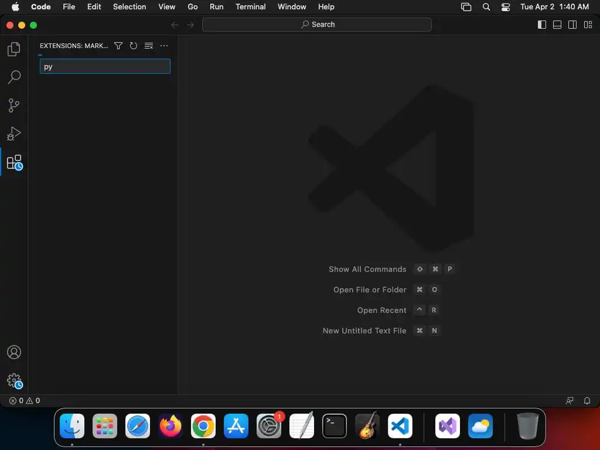Launch Firefox from the Dock
The height and width of the screenshot is (450, 600).
tap(171, 426)
